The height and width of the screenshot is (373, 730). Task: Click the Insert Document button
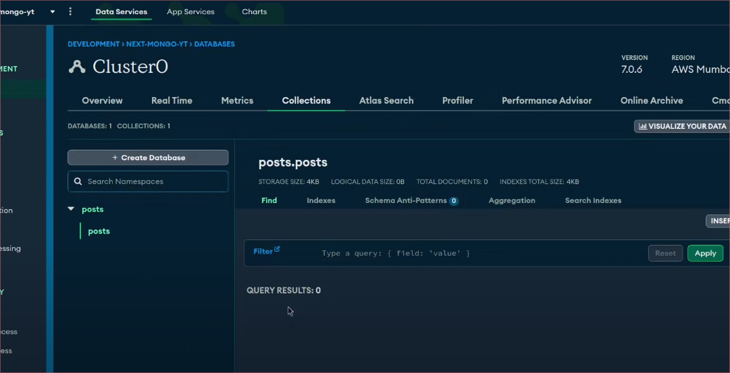[718, 221]
